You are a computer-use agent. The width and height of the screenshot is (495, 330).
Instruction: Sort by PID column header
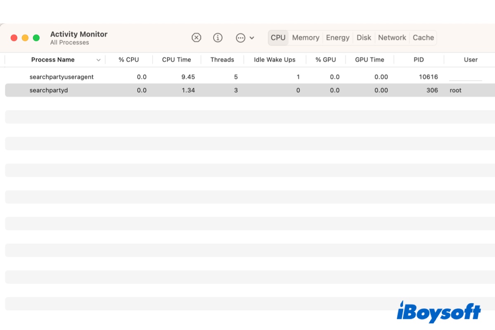419,60
